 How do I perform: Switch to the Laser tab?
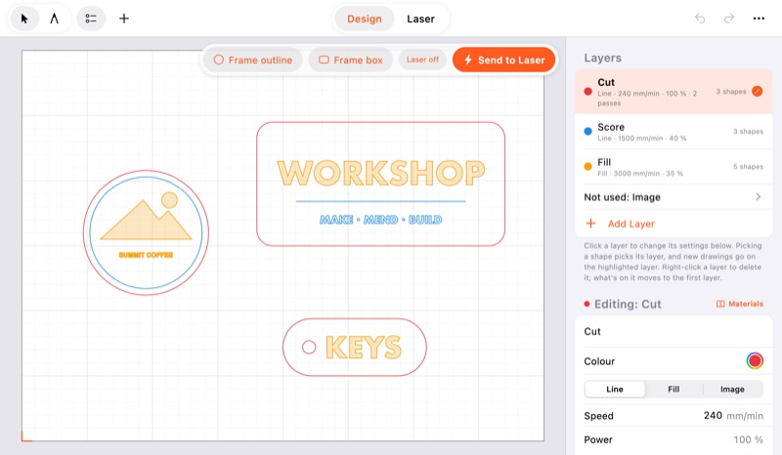point(420,19)
